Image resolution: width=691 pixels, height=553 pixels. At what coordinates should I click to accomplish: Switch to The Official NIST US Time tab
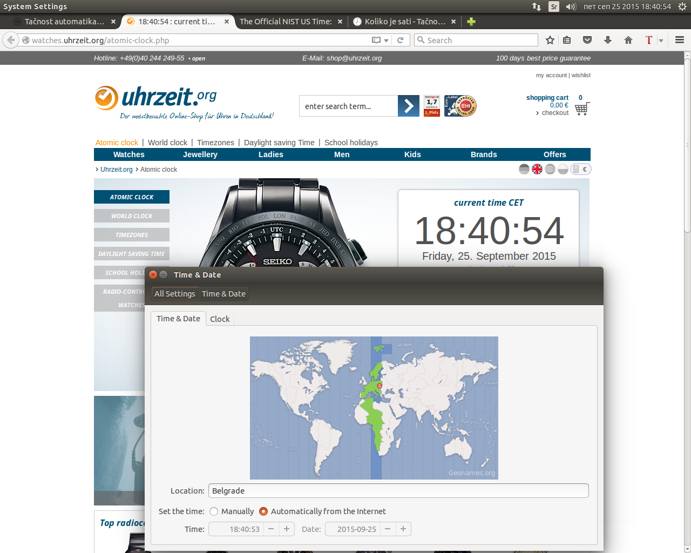(286, 22)
